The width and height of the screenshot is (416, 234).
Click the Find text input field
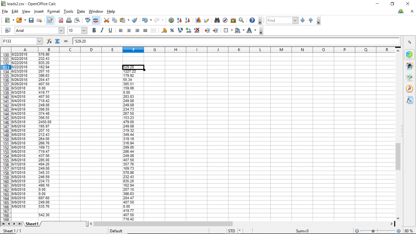pos(279,20)
